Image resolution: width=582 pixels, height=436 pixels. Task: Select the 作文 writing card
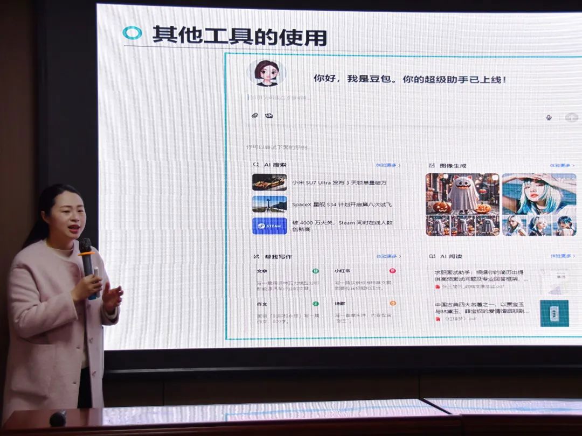pyautogui.click(x=288, y=313)
